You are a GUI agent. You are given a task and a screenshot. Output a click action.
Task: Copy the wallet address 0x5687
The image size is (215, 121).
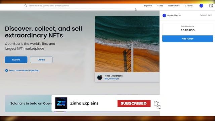(x=206, y=15)
